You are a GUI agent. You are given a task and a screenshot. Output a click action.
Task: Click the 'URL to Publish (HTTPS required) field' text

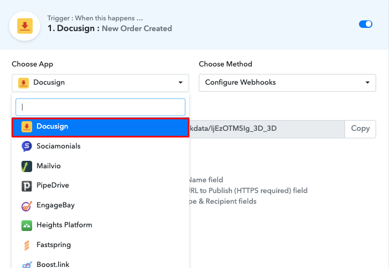pyautogui.click(x=248, y=191)
